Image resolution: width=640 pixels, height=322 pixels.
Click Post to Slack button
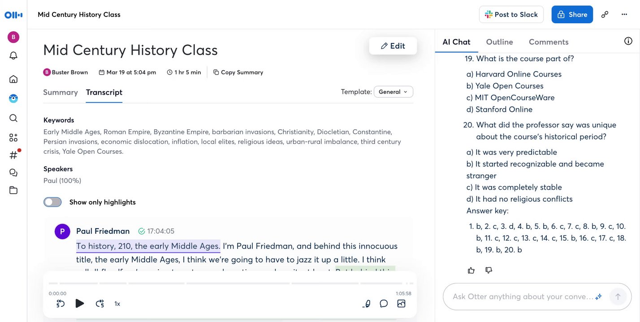tap(511, 14)
